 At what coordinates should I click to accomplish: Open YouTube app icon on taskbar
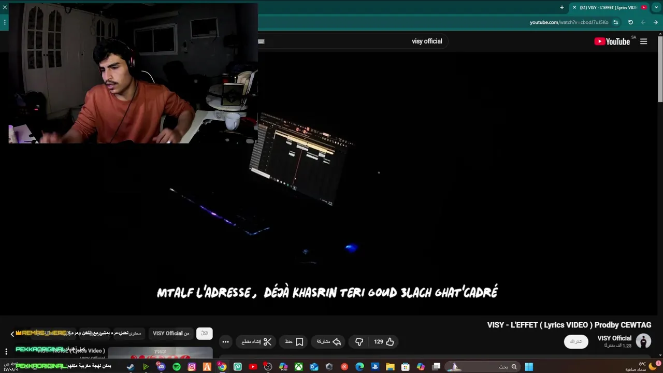tap(253, 367)
